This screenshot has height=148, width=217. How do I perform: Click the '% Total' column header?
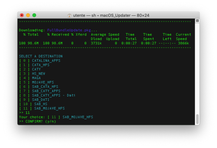pos(31,35)
